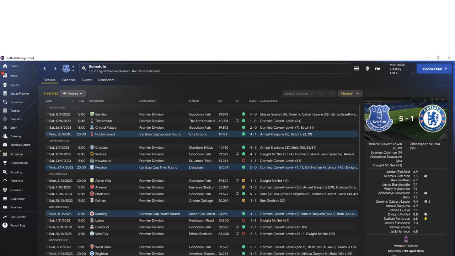Screen dimensions: 455x256
Task: Tick the selector circle for the Crystal Palace fixture
Action: [47, 128]
